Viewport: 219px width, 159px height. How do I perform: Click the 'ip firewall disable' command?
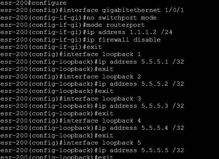coord(123,40)
